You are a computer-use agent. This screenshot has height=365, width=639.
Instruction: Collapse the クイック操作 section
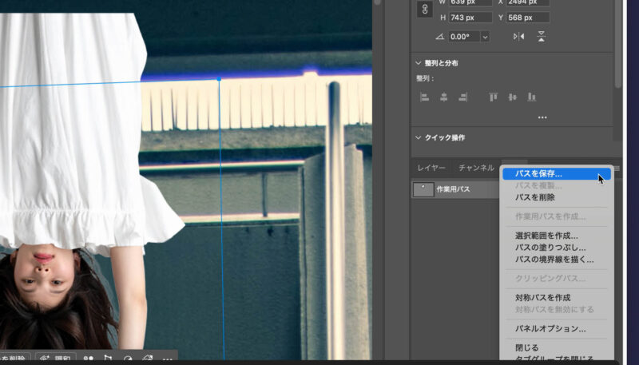[x=418, y=137]
